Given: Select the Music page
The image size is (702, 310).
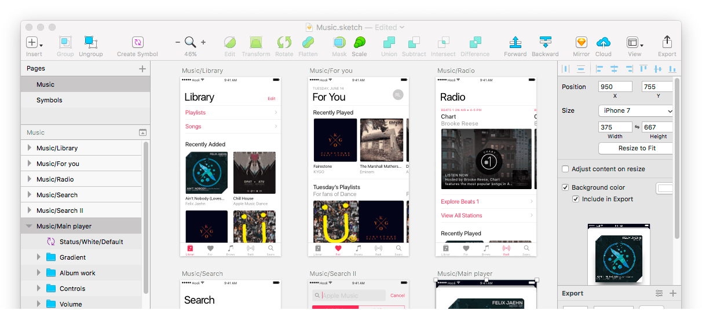Looking at the screenshot, I should (x=85, y=84).
